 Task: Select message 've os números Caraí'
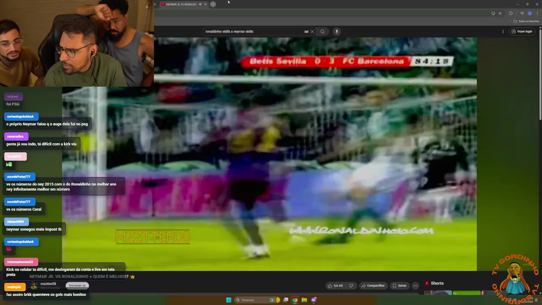(x=24, y=209)
